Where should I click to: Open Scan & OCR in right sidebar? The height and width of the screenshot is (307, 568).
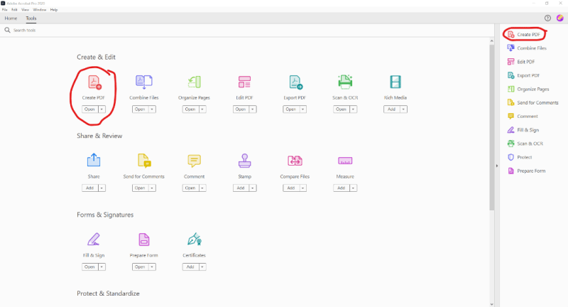[525, 144]
